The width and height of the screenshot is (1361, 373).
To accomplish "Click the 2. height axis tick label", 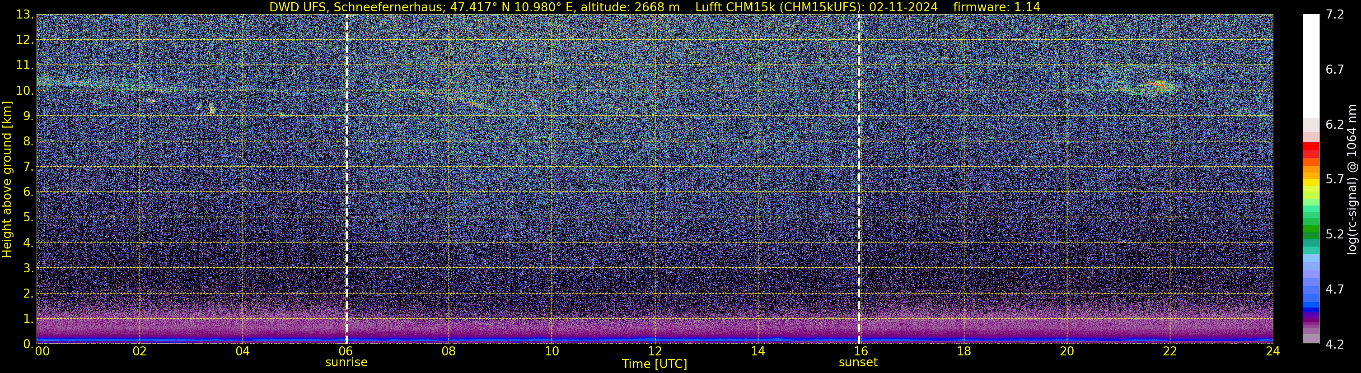I will click(28, 294).
